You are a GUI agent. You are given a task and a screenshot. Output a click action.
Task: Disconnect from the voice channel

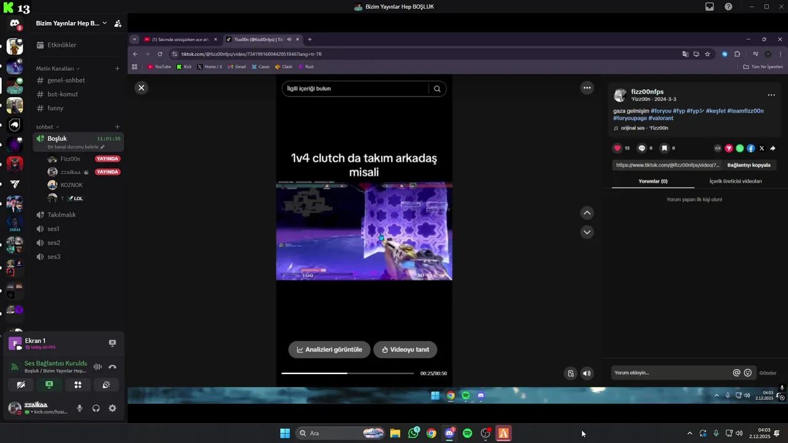112,367
